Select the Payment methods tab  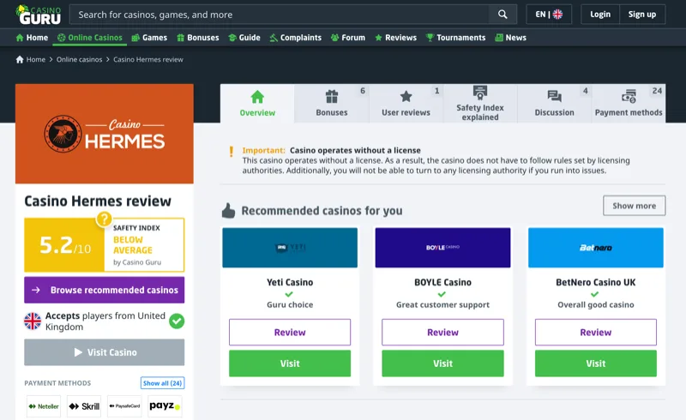[x=629, y=104]
